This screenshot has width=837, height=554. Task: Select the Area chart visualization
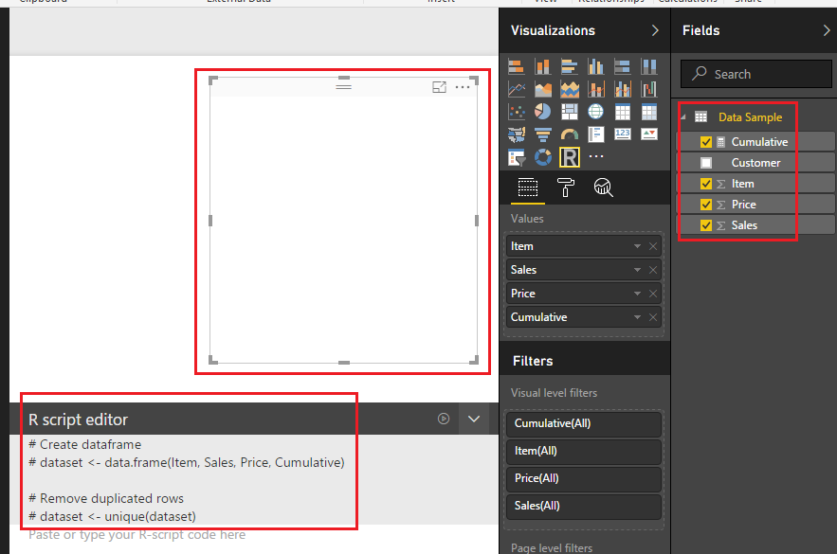pos(543,89)
